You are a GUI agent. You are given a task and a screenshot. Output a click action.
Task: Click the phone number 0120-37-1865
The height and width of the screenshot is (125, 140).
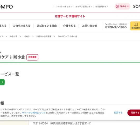116,27
